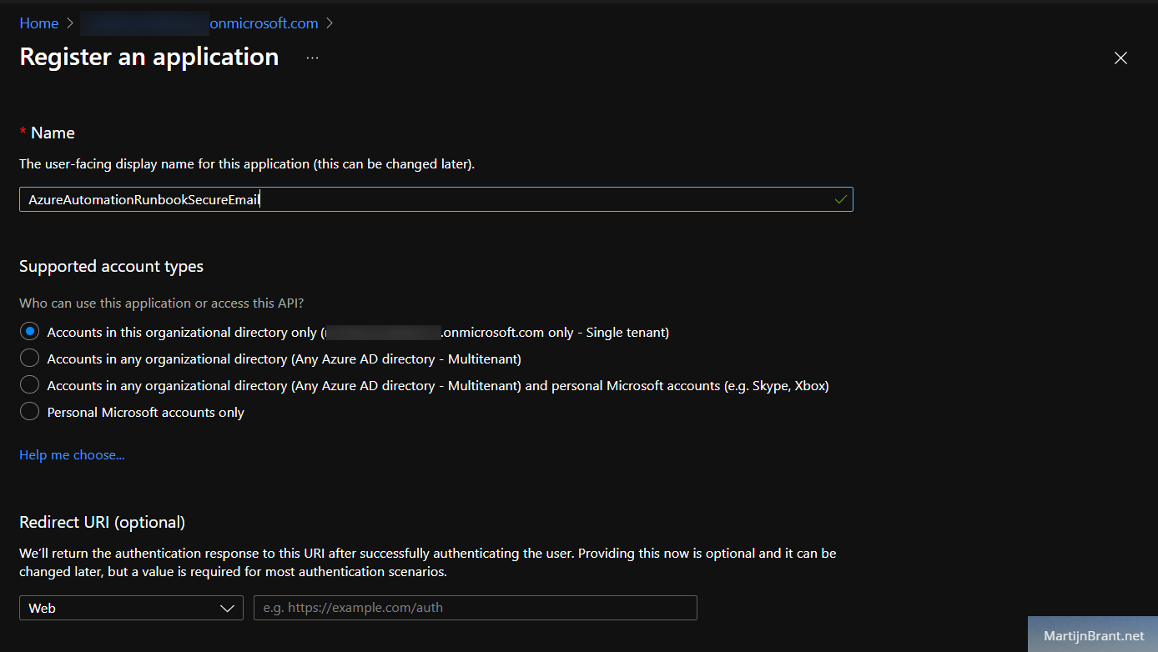This screenshot has width=1158, height=652.
Task: Click the user-facing display name description text
Action: click(x=247, y=164)
